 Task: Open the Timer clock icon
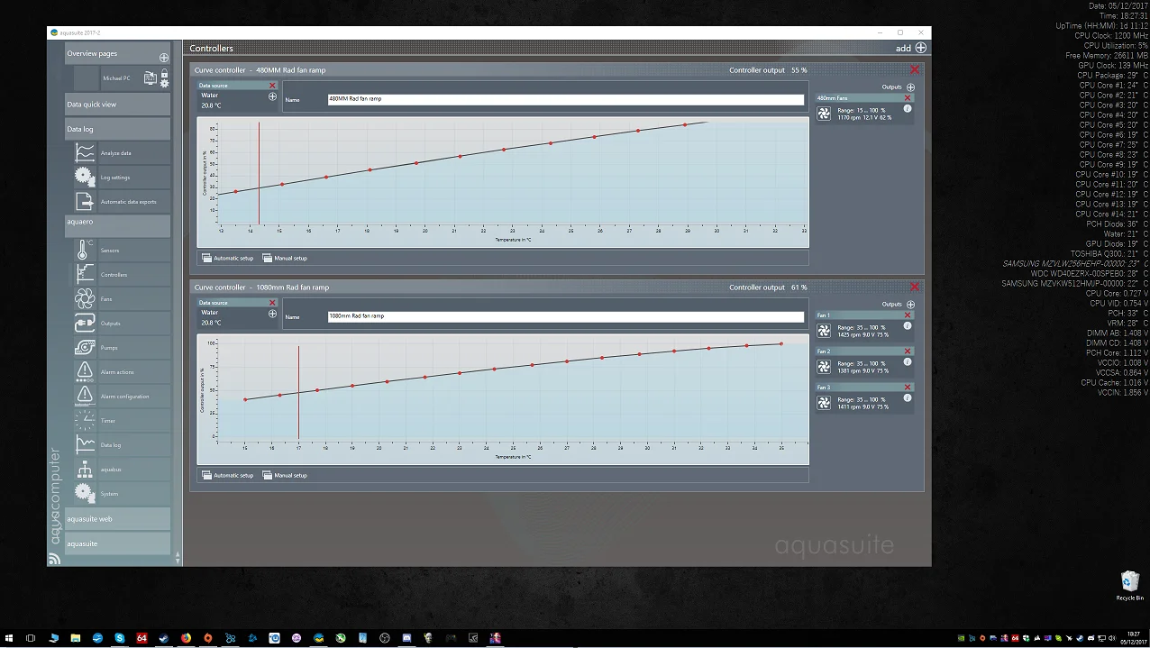pyautogui.click(x=85, y=420)
